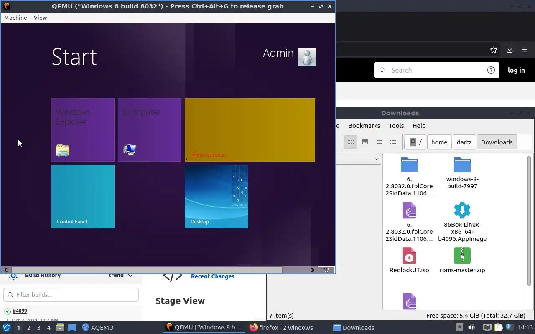This screenshot has width=535, height=334.
Task: Click the dartz path button
Action: point(464,142)
